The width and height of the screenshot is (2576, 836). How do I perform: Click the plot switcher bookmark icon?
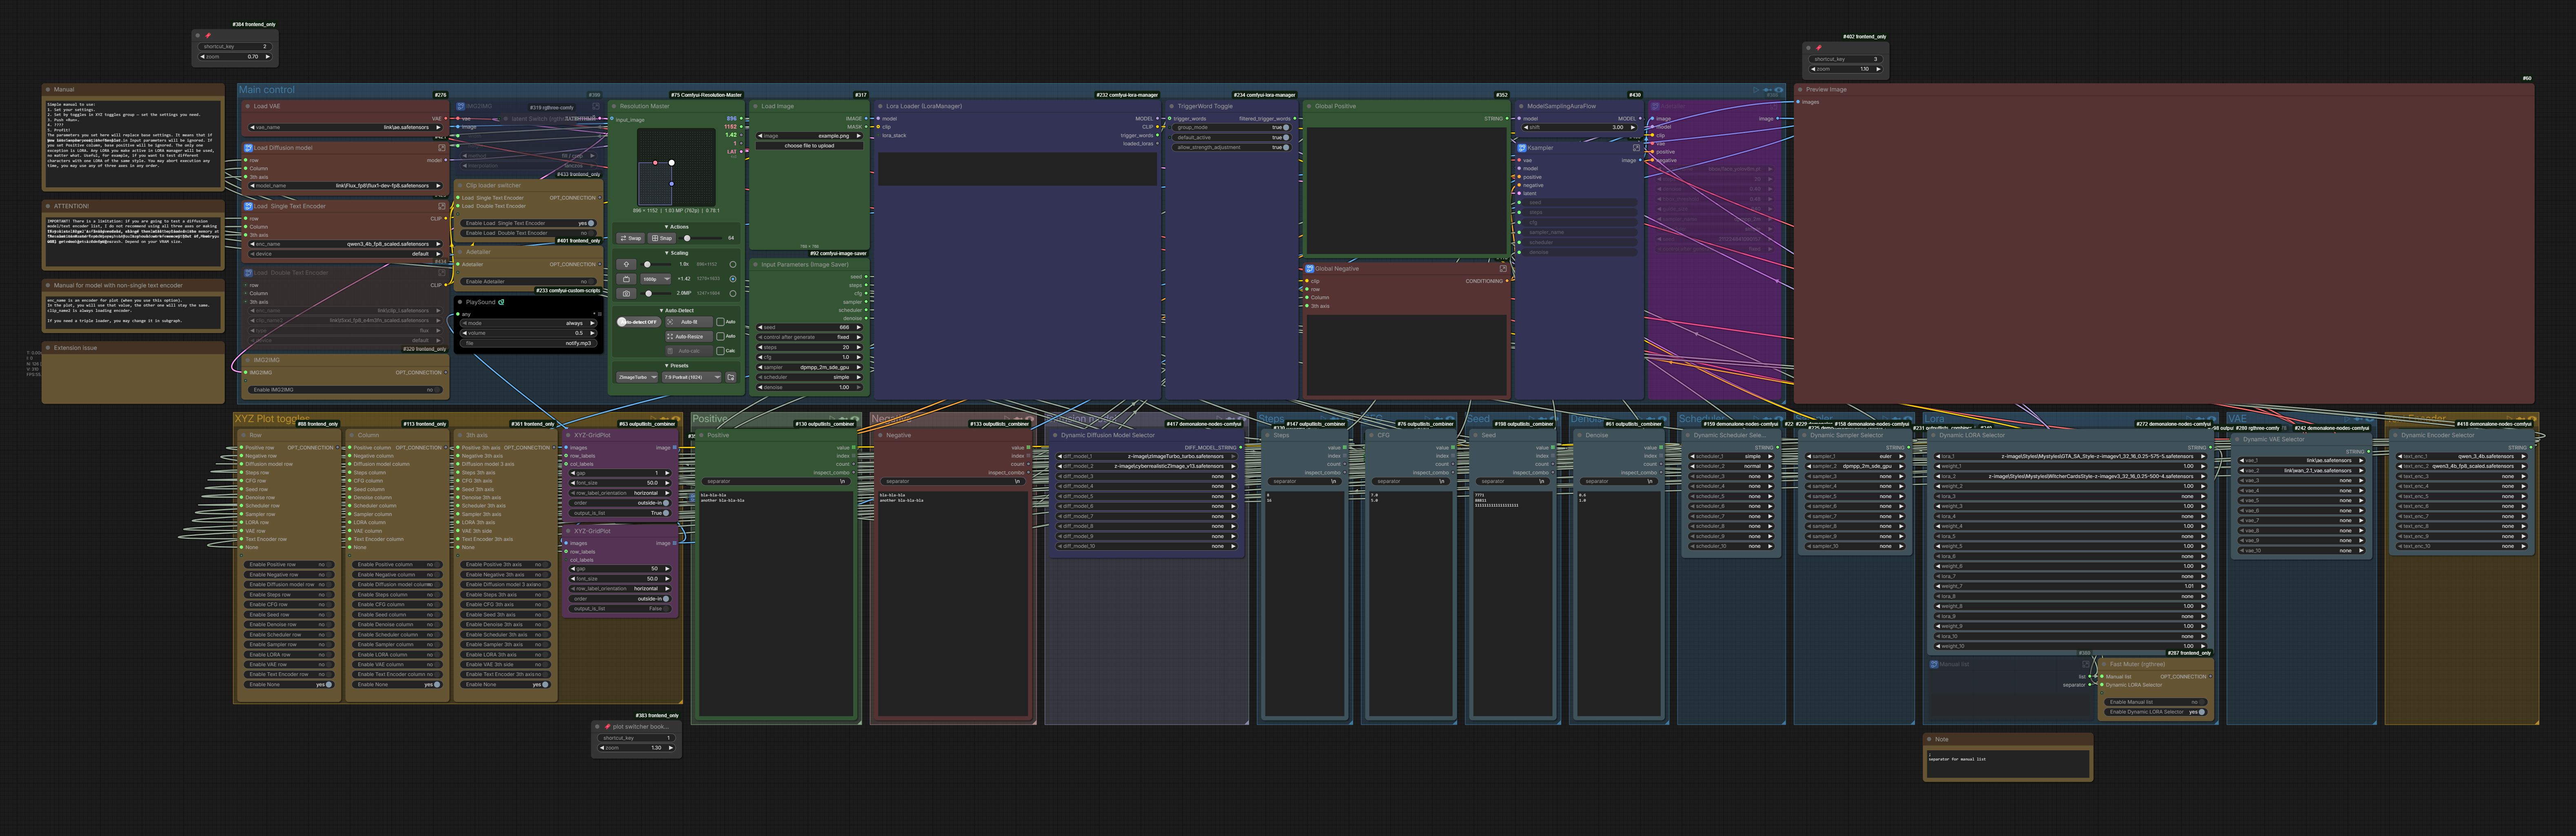click(607, 727)
